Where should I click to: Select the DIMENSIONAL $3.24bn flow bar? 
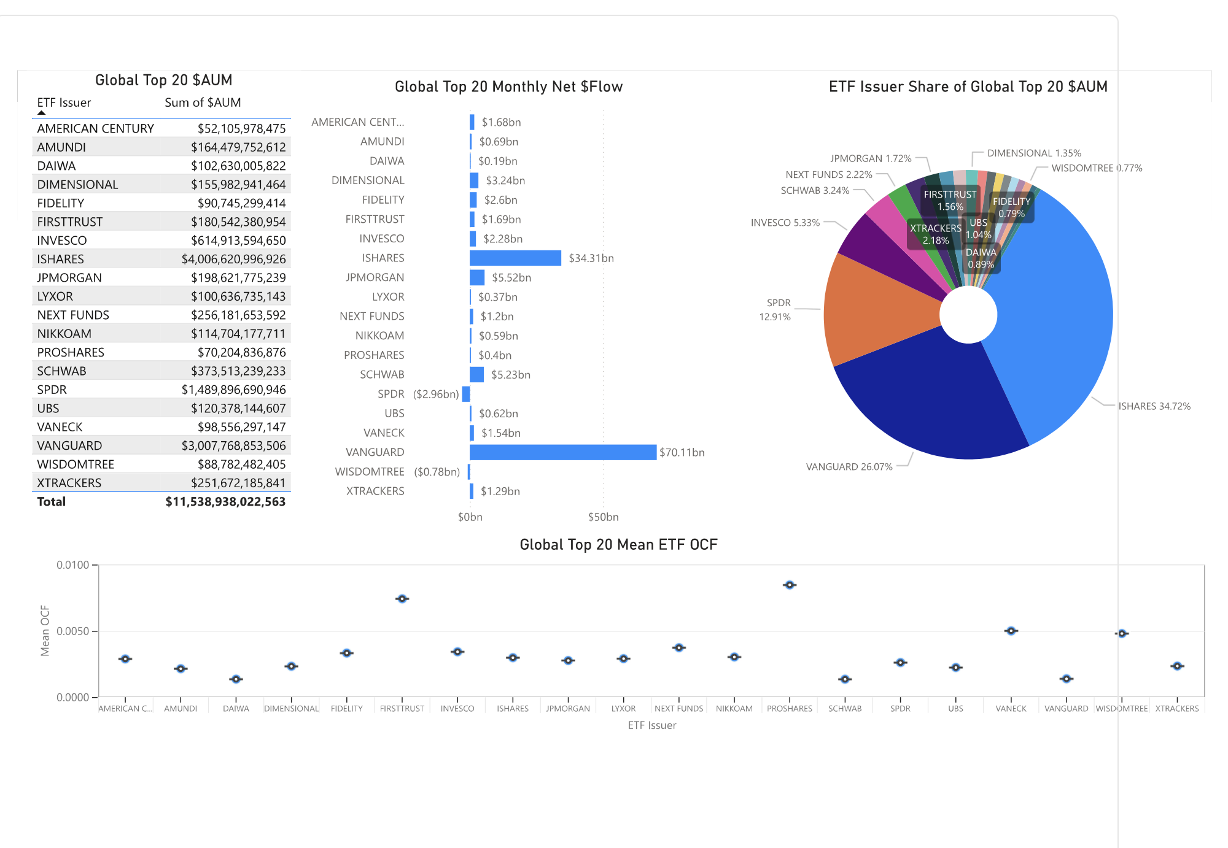tap(474, 180)
